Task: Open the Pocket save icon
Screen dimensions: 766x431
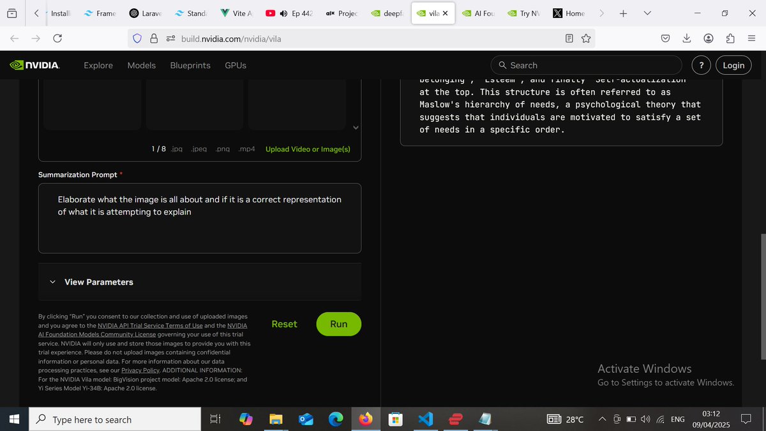Action: [x=665, y=38]
